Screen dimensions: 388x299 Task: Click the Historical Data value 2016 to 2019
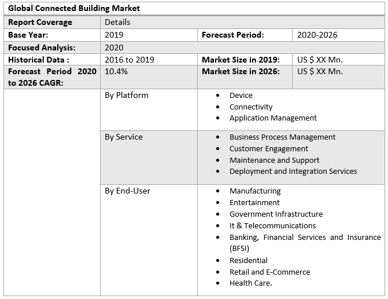pyautogui.click(x=130, y=60)
